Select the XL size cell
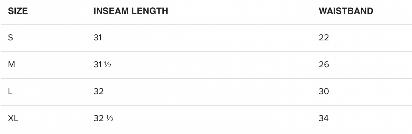412x134 pixels. click(x=13, y=118)
